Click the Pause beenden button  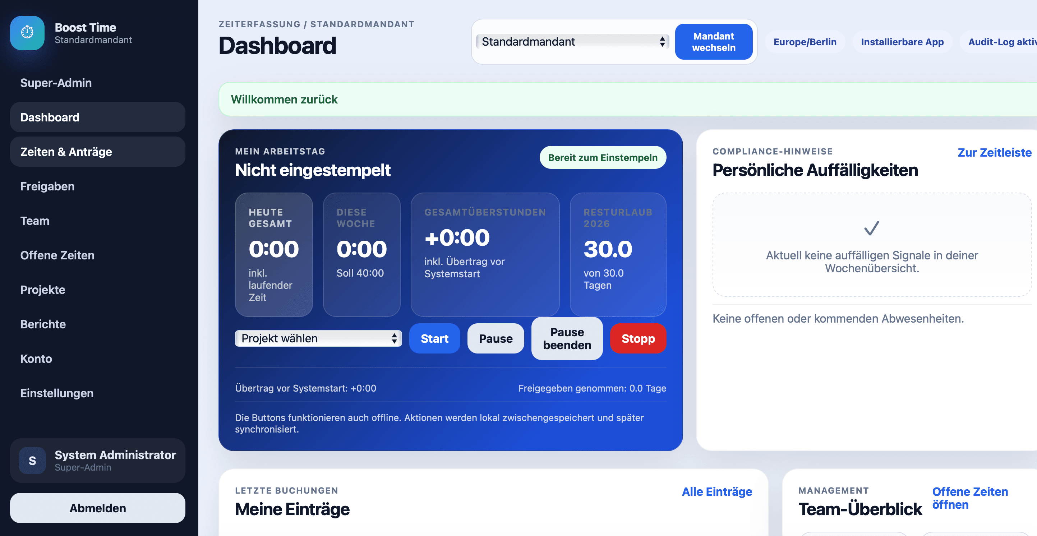(567, 338)
